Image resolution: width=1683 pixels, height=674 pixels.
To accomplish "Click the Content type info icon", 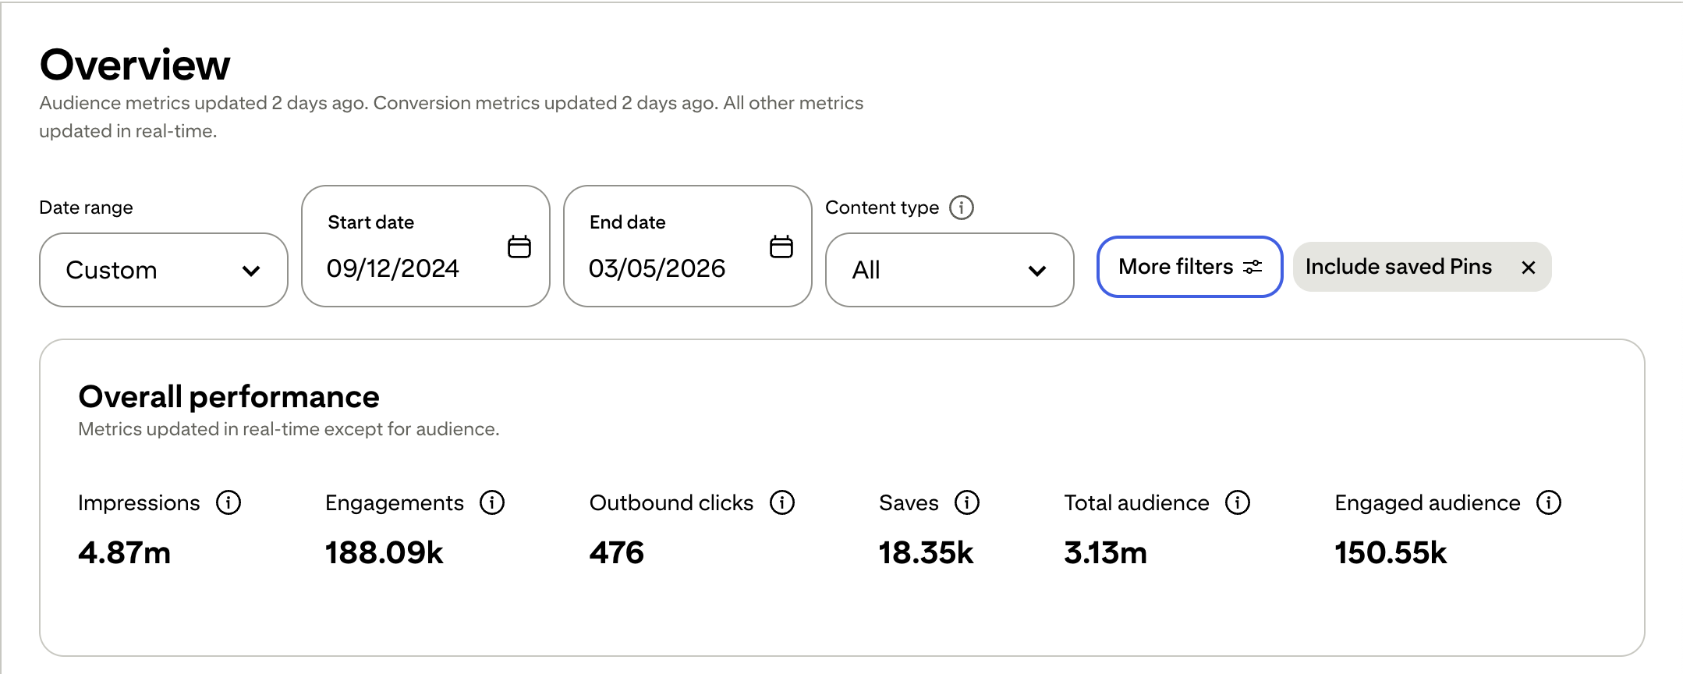I will [x=962, y=208].
